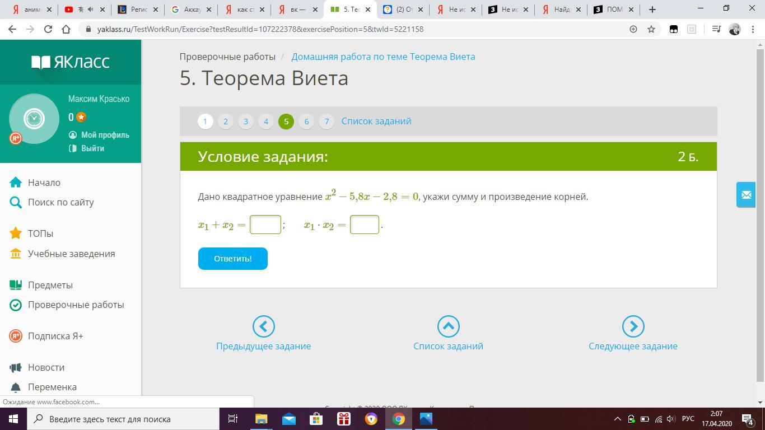Reload the page in Chrome
This screenshot has width=765, height=430.
tap(48, 29)
